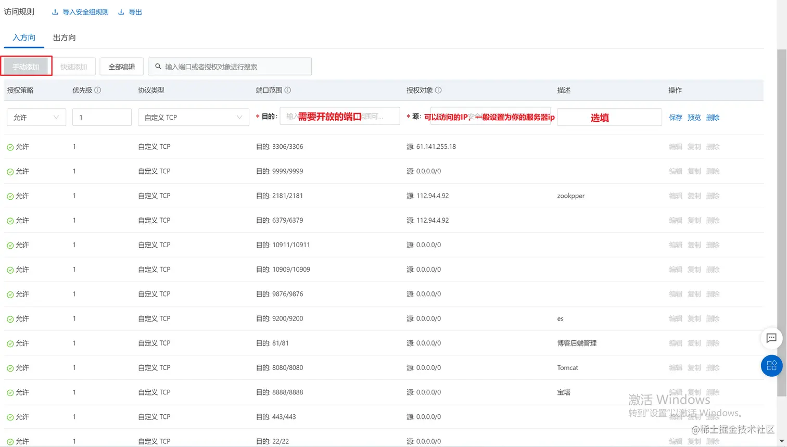The image size is (787, 447).
Task: Click the 协议类型 column header
Action: pyautogui.click(x=151, y=90)
